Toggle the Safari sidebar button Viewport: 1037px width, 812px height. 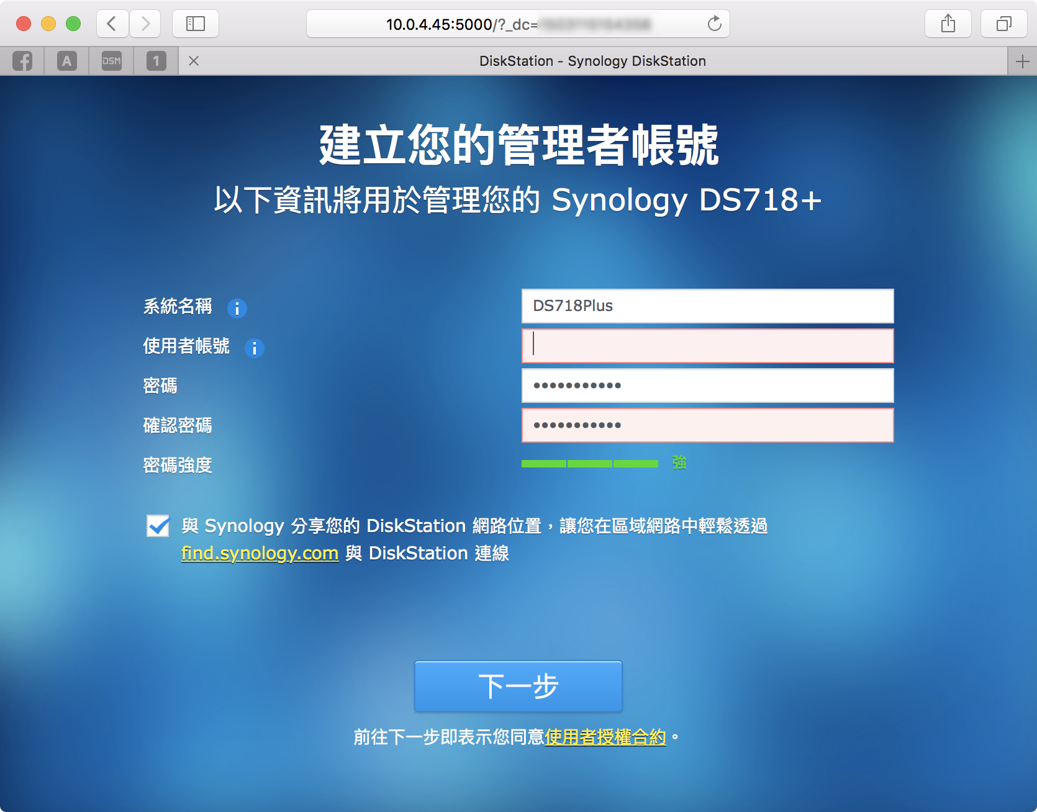point(196,24)
